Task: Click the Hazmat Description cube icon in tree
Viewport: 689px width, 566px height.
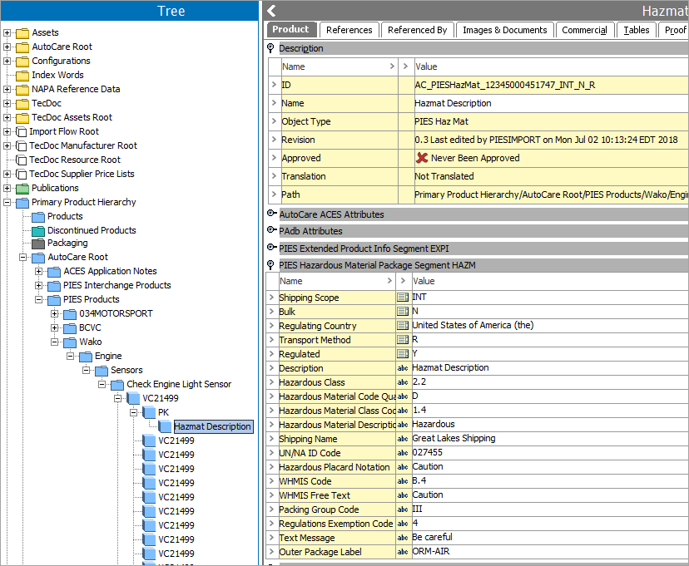Action: click(166, 426)
